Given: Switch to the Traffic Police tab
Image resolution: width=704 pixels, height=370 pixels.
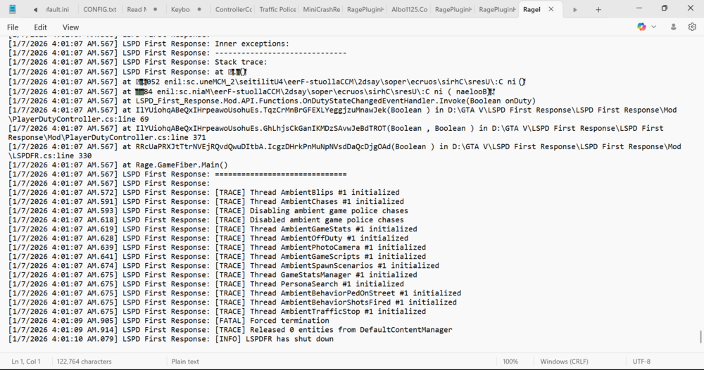Looking at the screenshot, I should (277, 9).
